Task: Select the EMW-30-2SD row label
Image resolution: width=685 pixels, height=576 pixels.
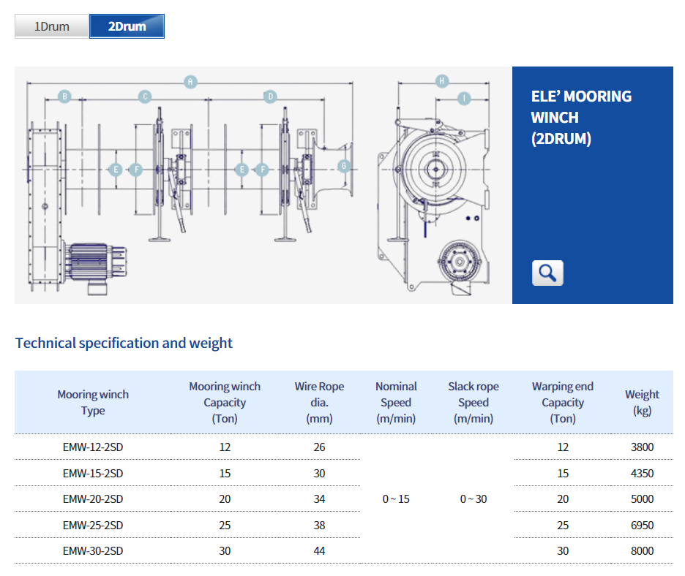Action: [93, 551]
